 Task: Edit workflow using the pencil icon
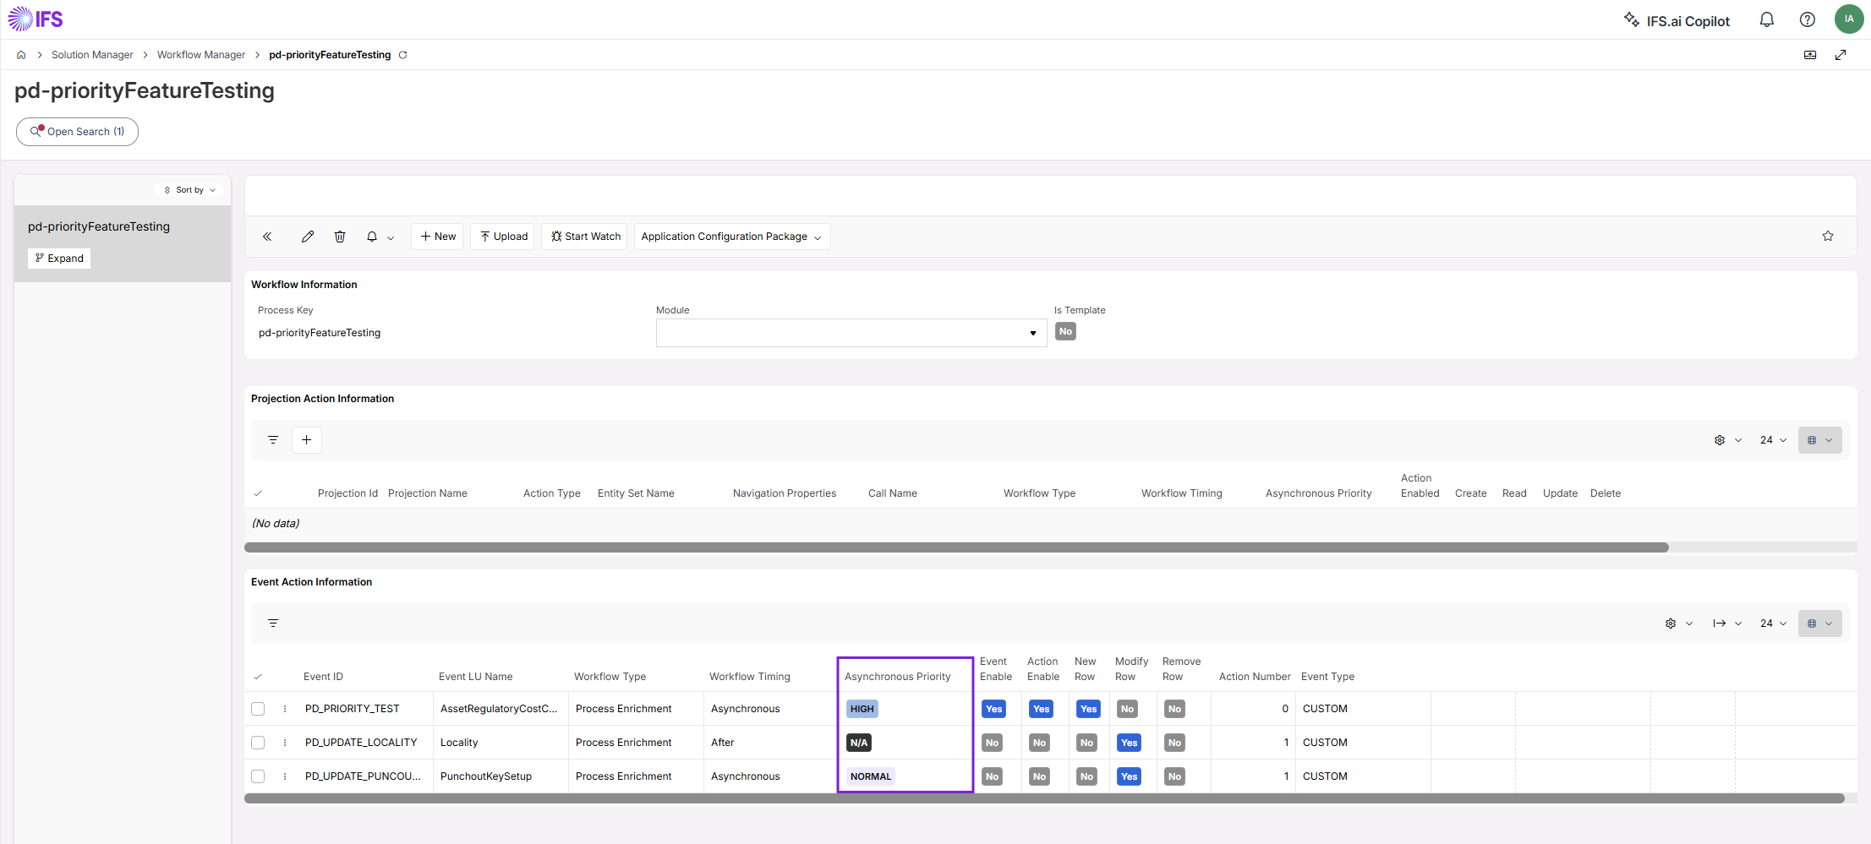coord(308,237)
